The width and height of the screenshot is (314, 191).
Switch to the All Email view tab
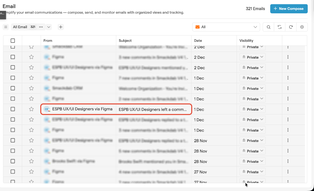(20, 27)
